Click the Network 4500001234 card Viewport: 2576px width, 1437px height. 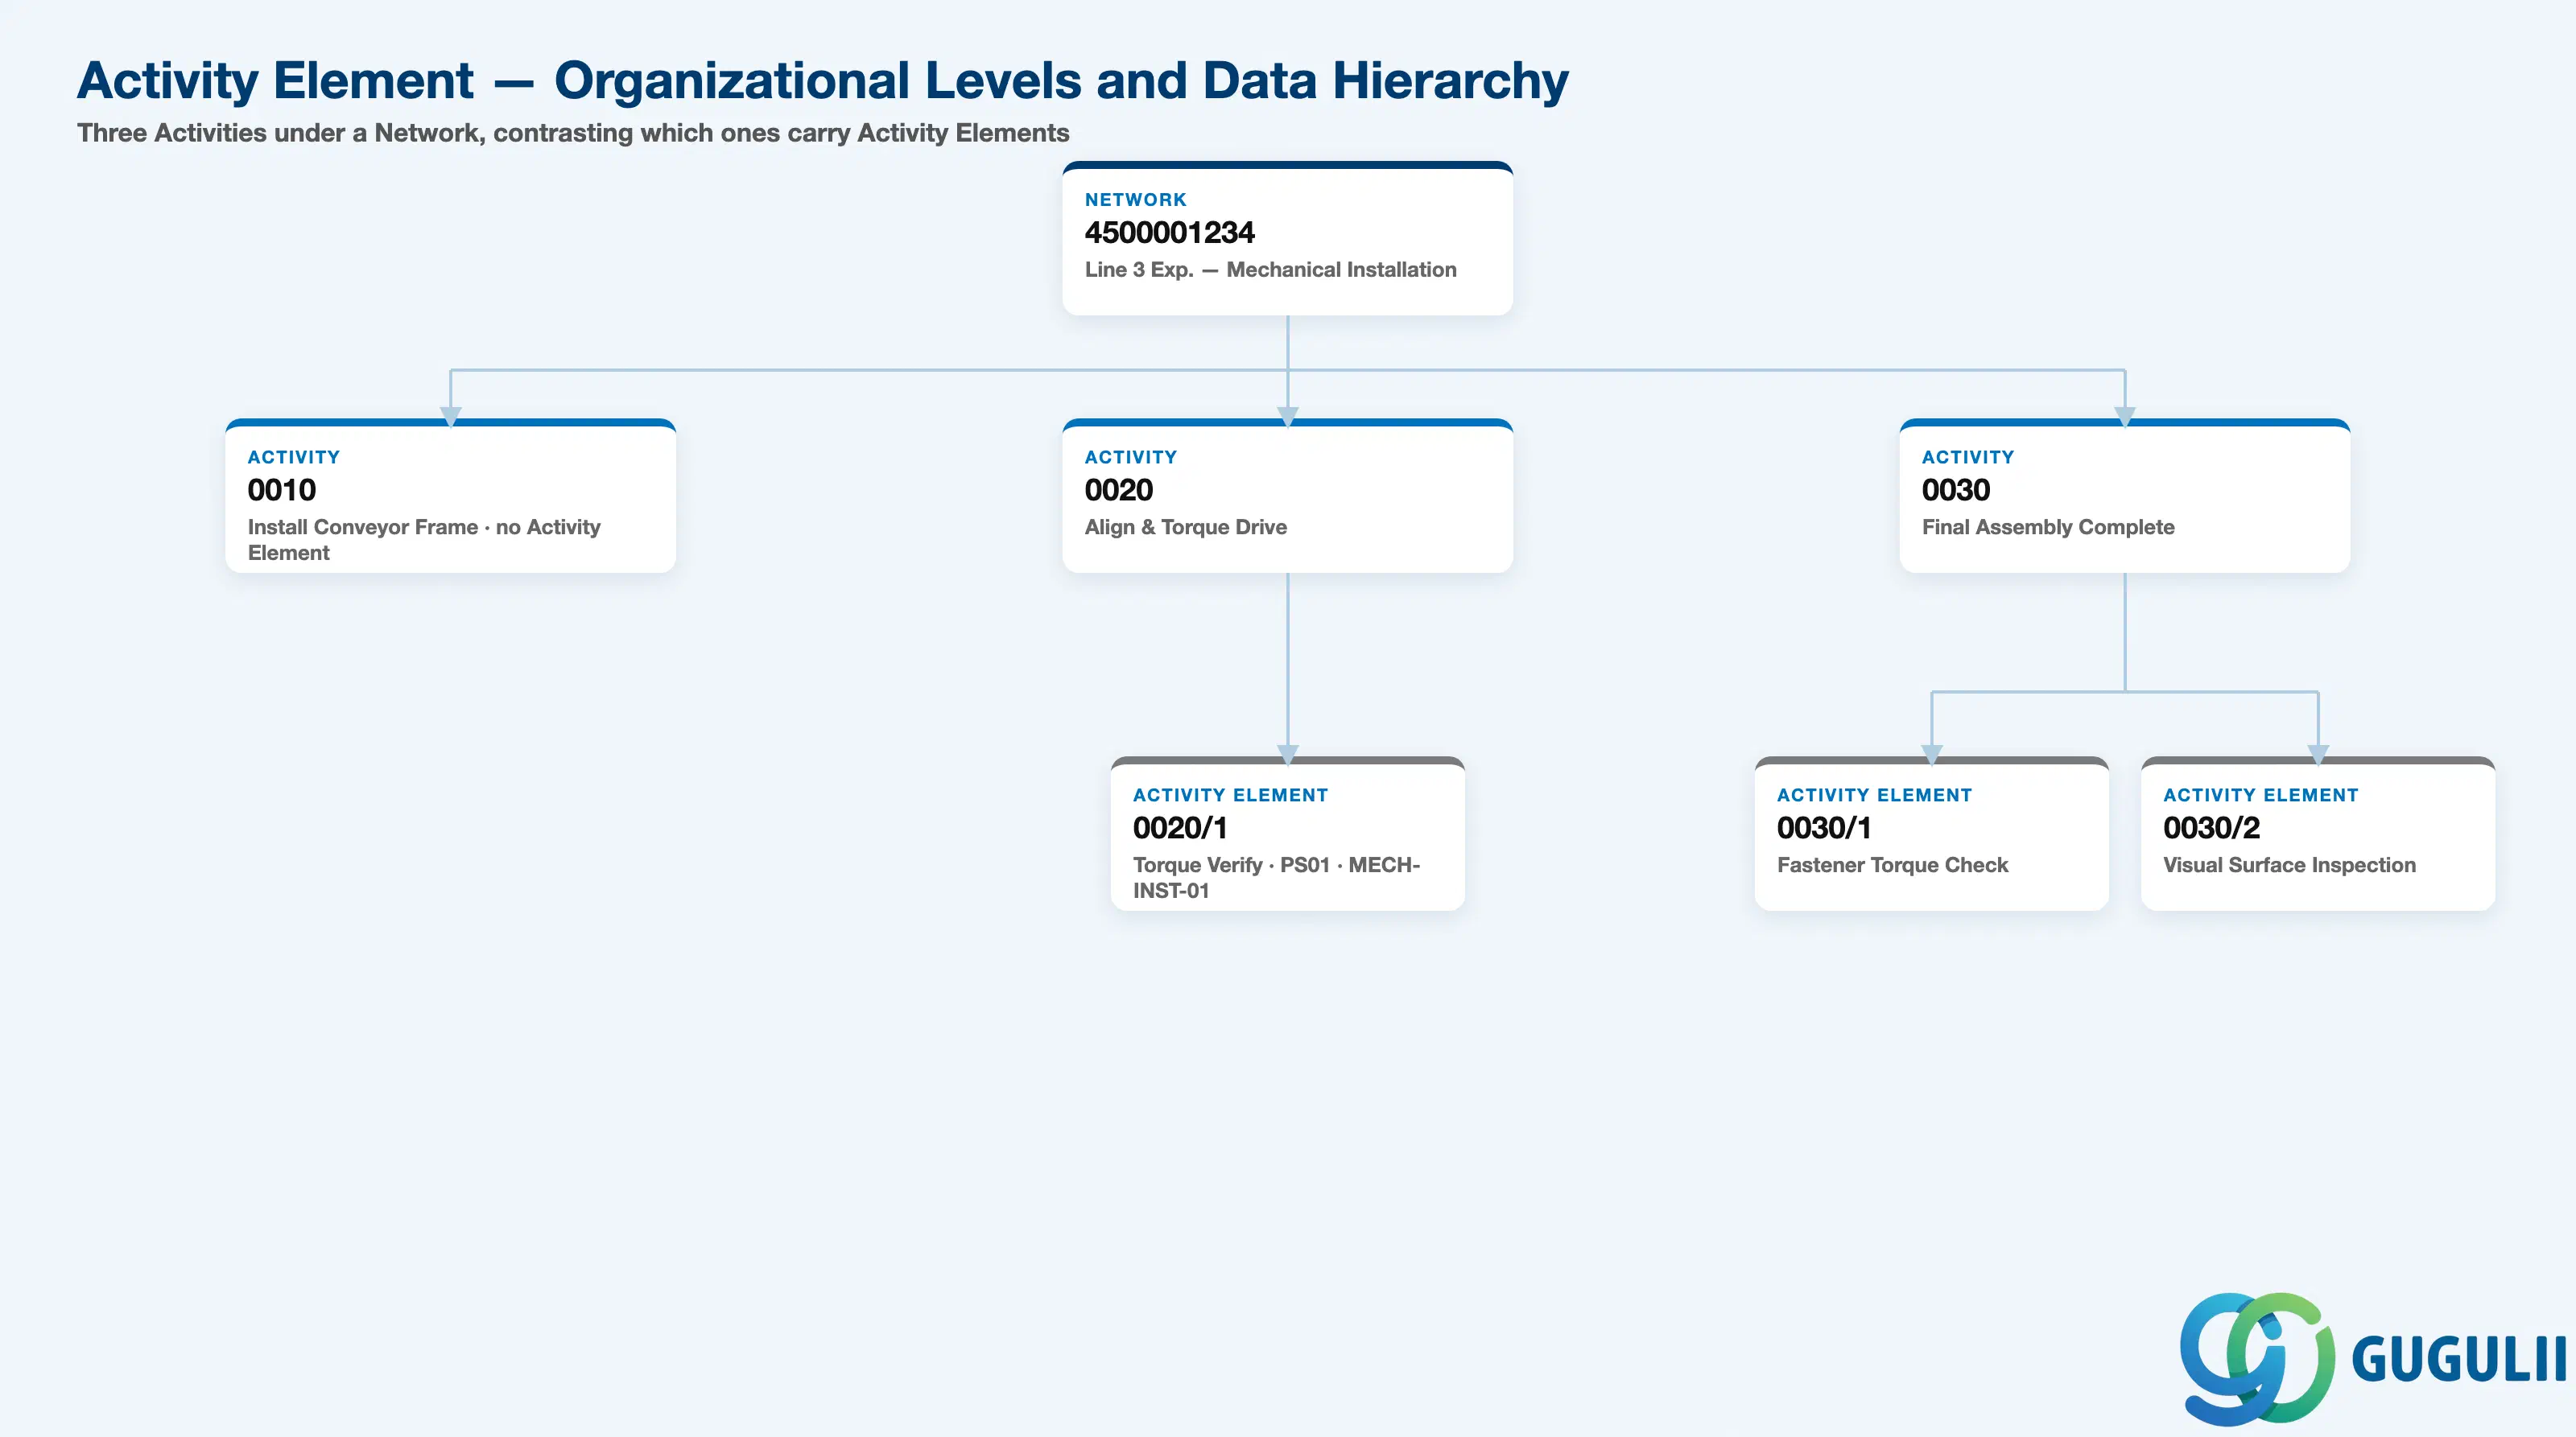click(x=1287, y=239)
